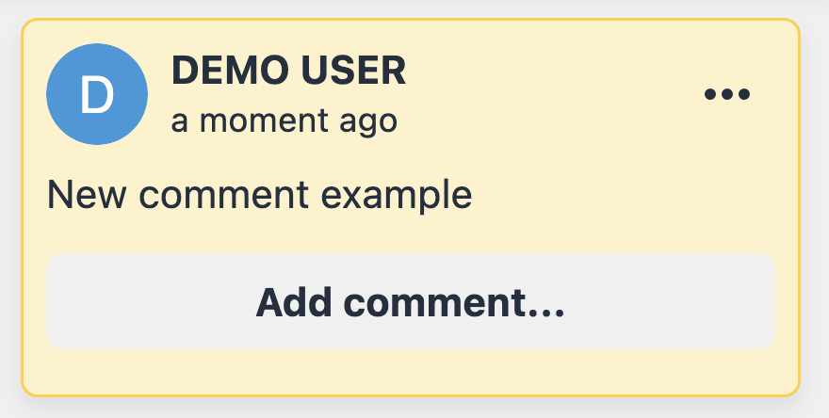The image size is (829, 418).
Task: Open the more options dots beside DEMO USER
Action: pos(727,94)
